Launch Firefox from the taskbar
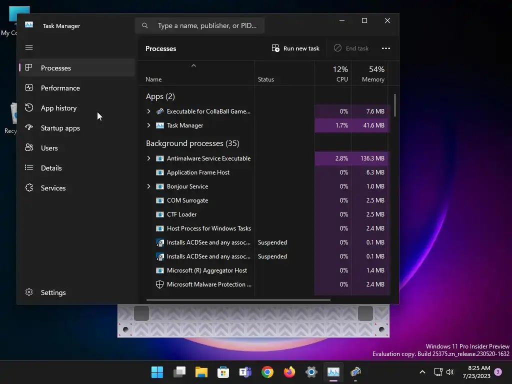 tap(289, 372)
